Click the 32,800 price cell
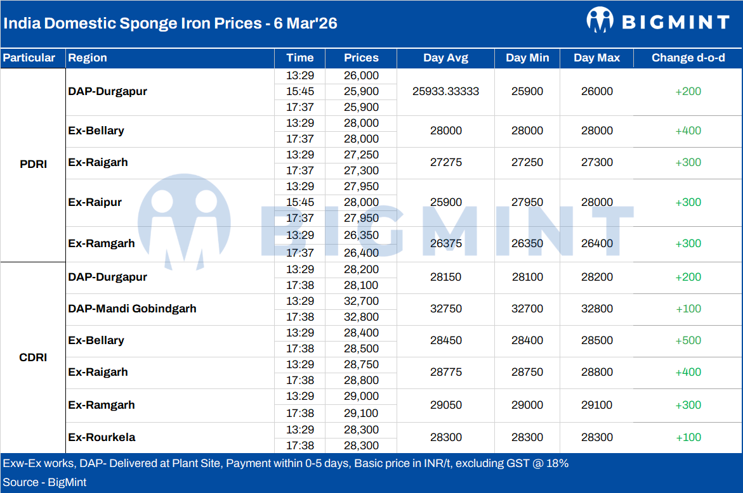 (361, 317)
